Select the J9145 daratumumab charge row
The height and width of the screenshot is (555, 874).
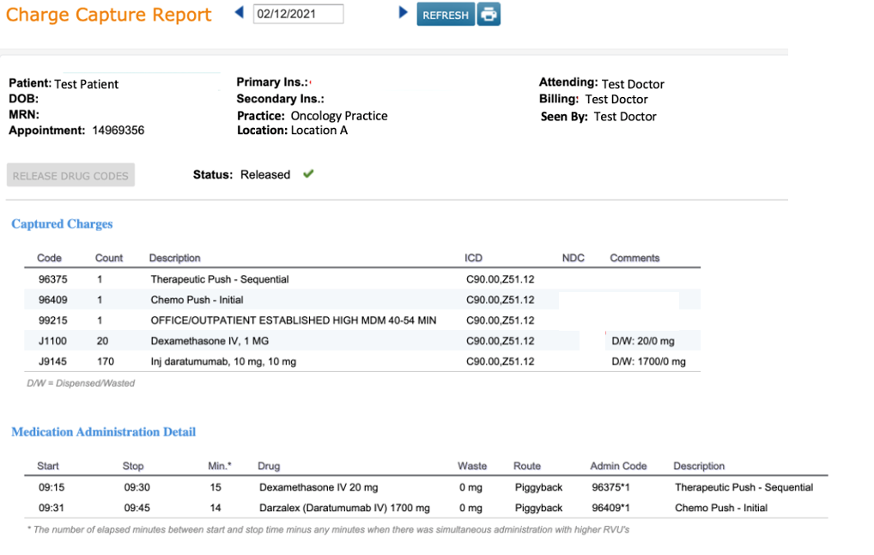[x=223, y=362]
